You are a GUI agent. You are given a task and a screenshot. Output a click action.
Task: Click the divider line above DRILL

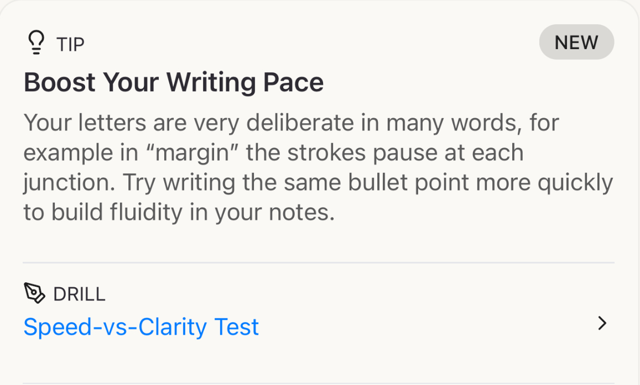319,262
